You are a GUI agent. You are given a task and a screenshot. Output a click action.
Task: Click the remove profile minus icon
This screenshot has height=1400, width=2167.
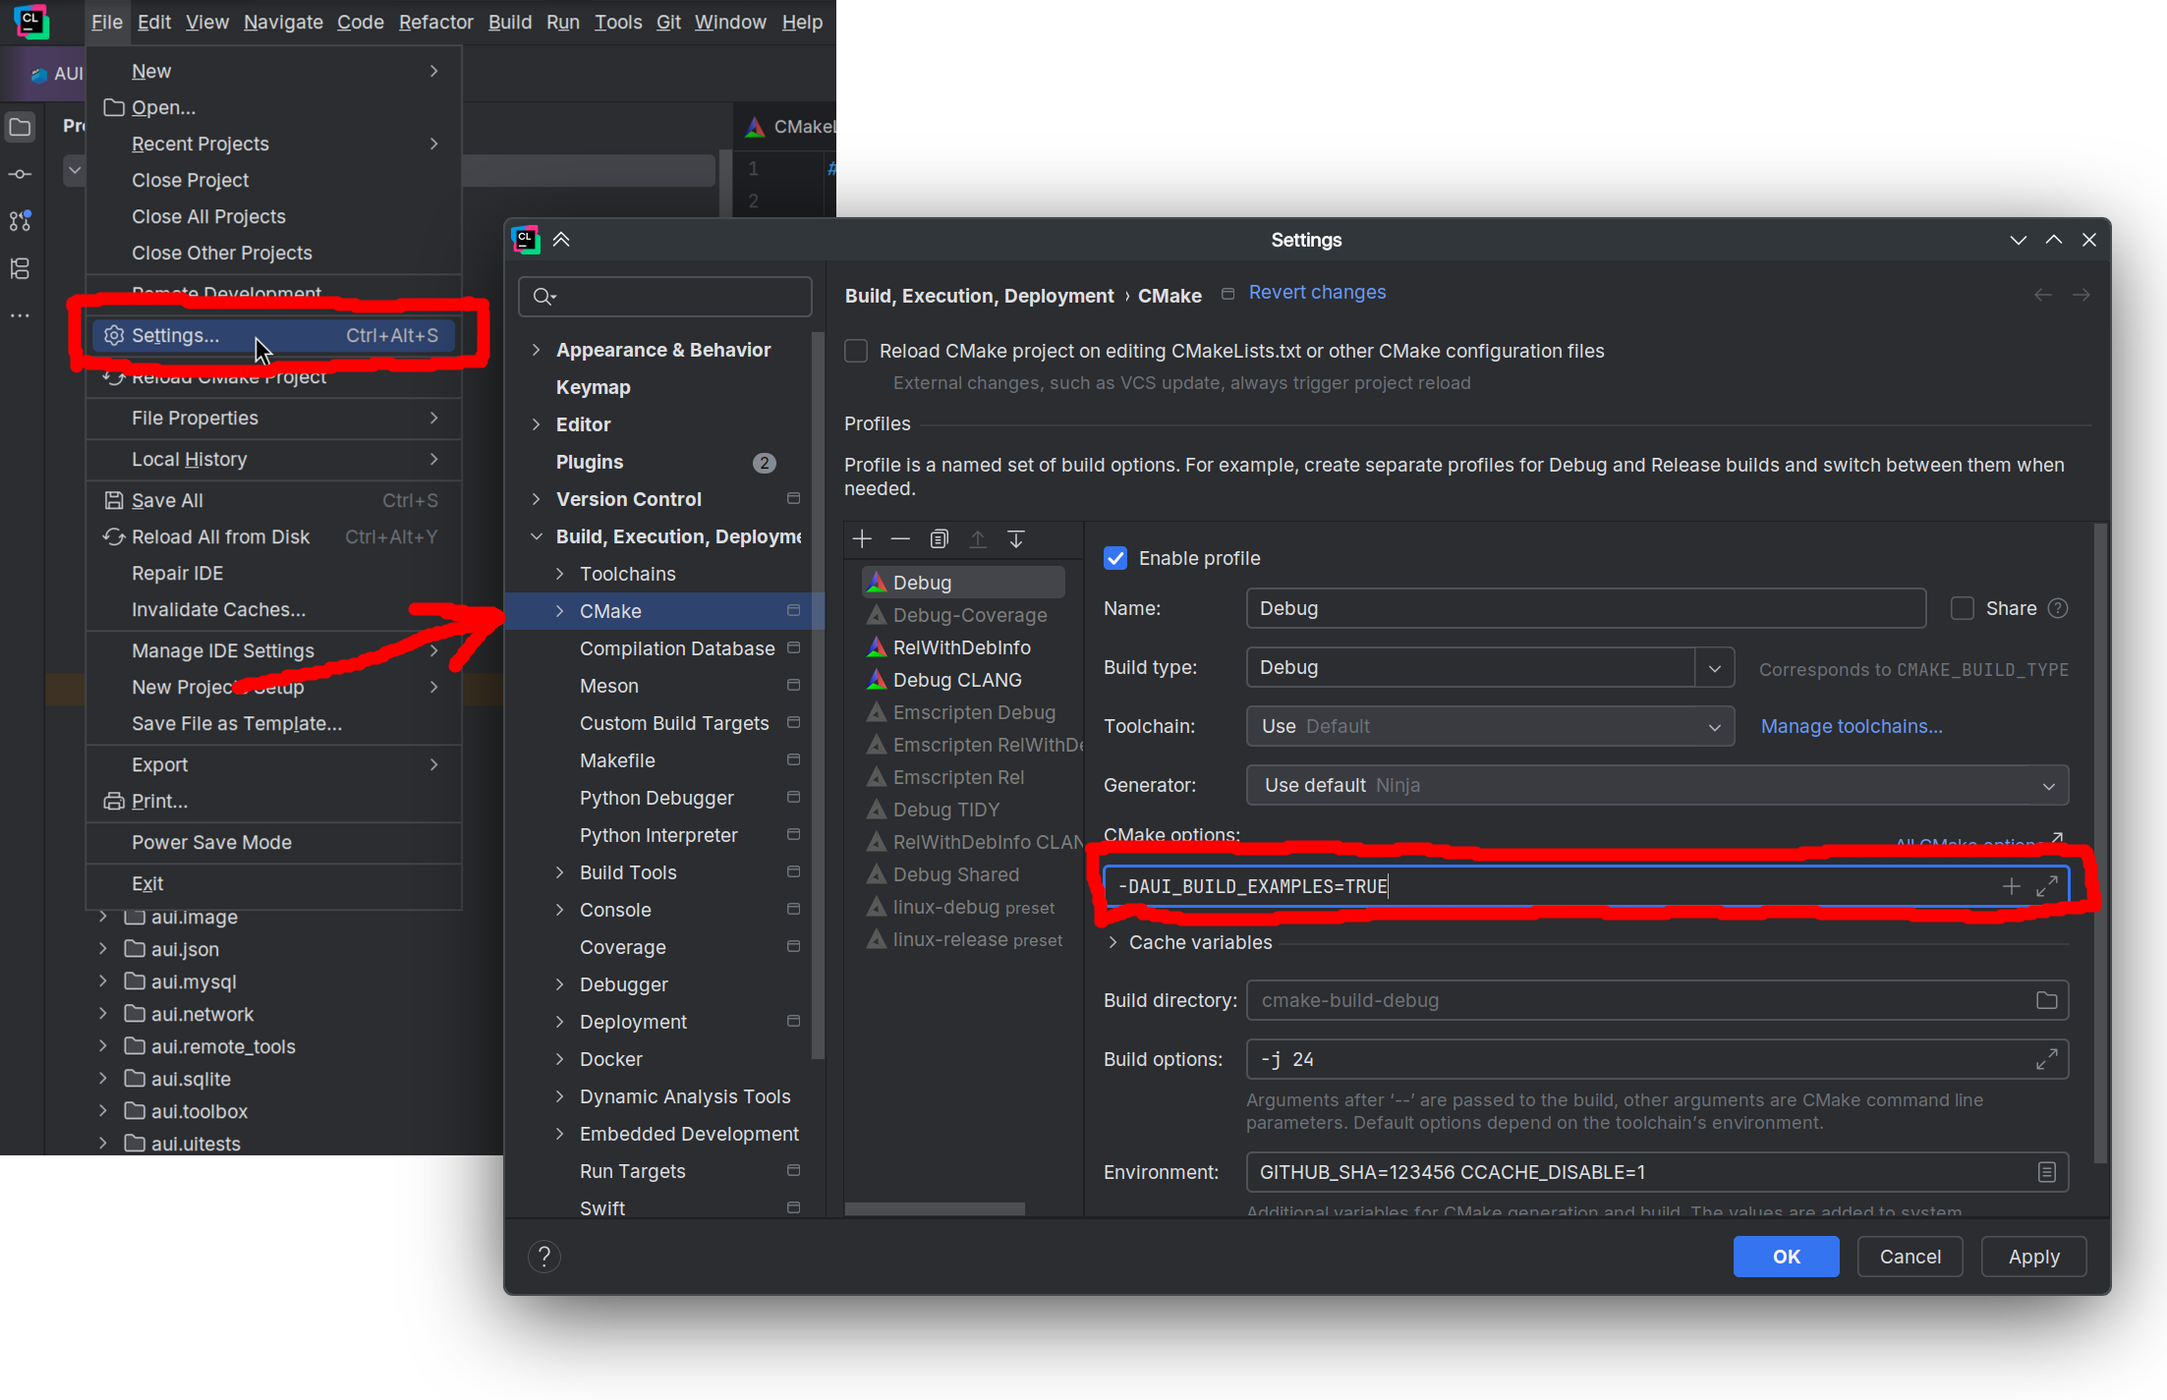pos(900,539)
